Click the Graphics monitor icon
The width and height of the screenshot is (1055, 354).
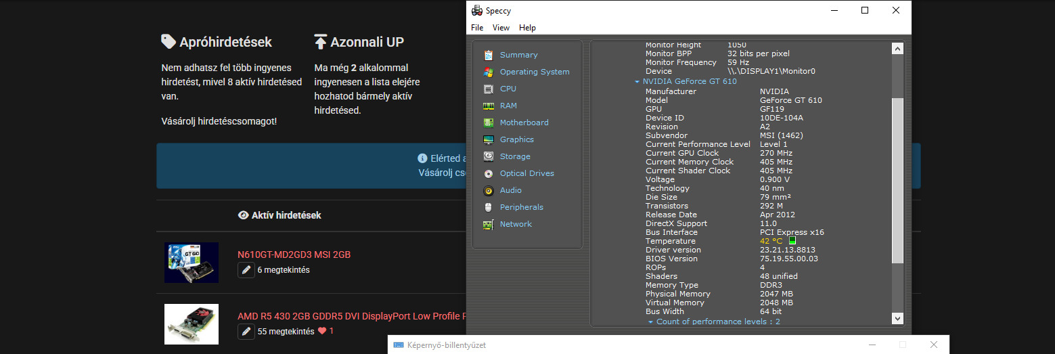click(488, 139)
